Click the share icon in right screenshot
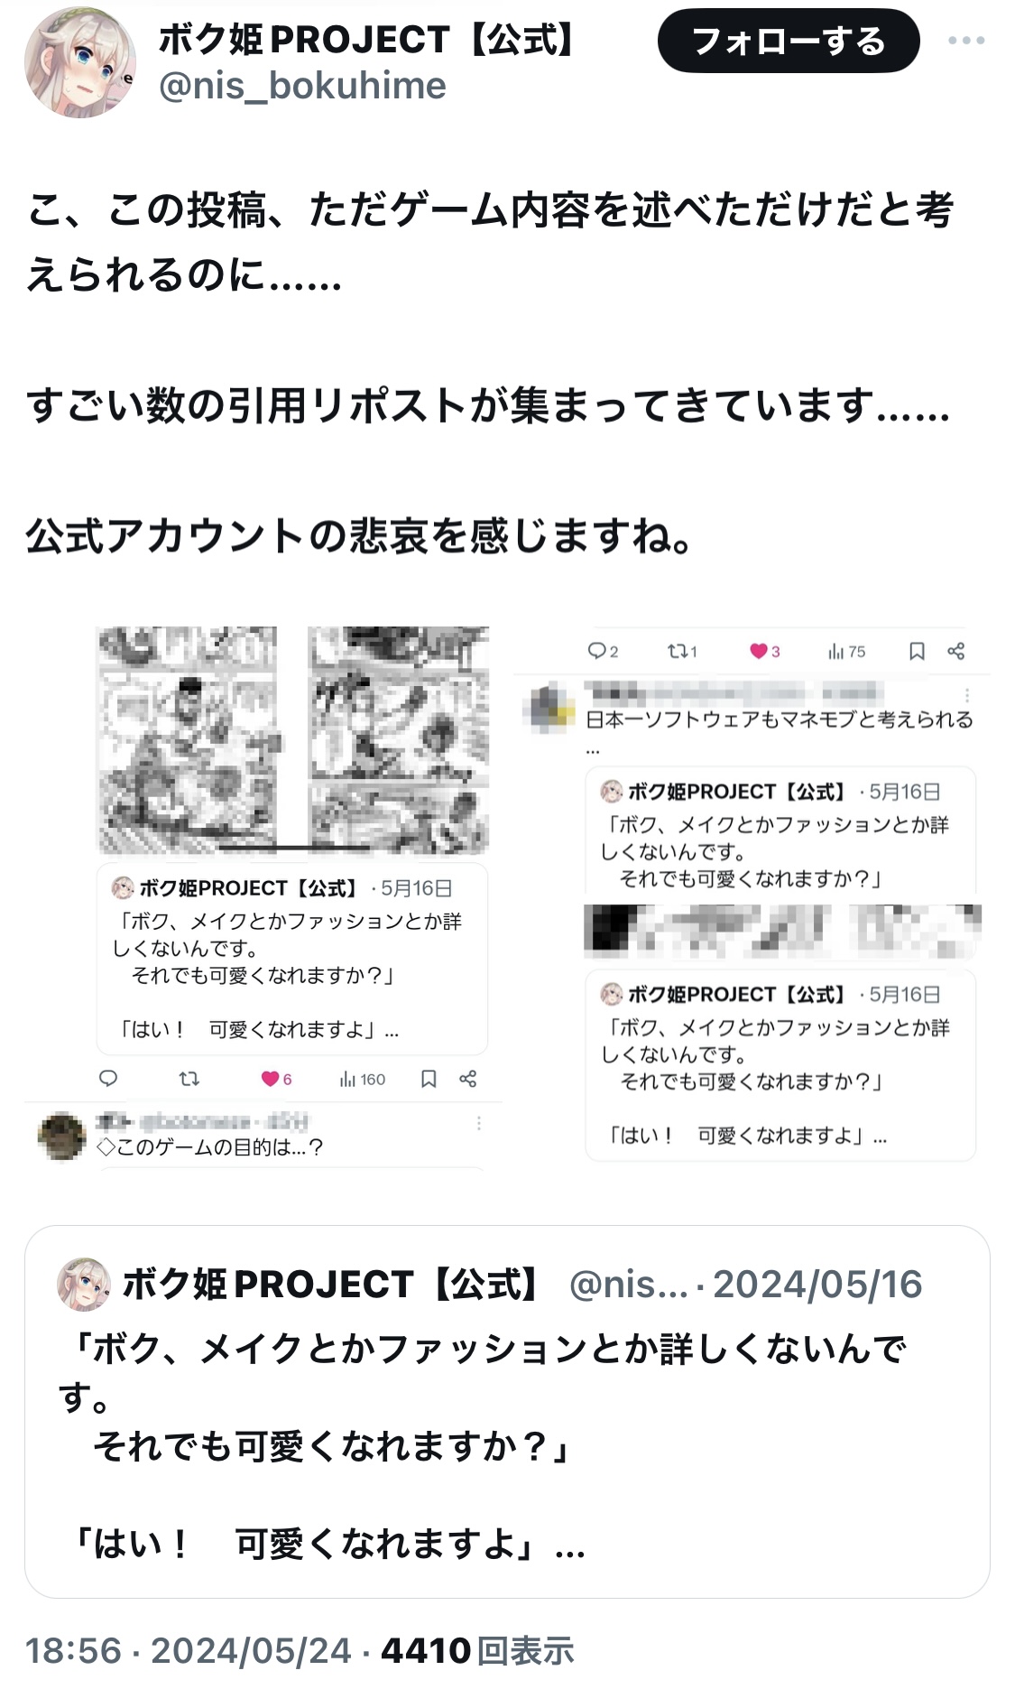Viewport: 1015px width, 1689px height. coord(956,651)
